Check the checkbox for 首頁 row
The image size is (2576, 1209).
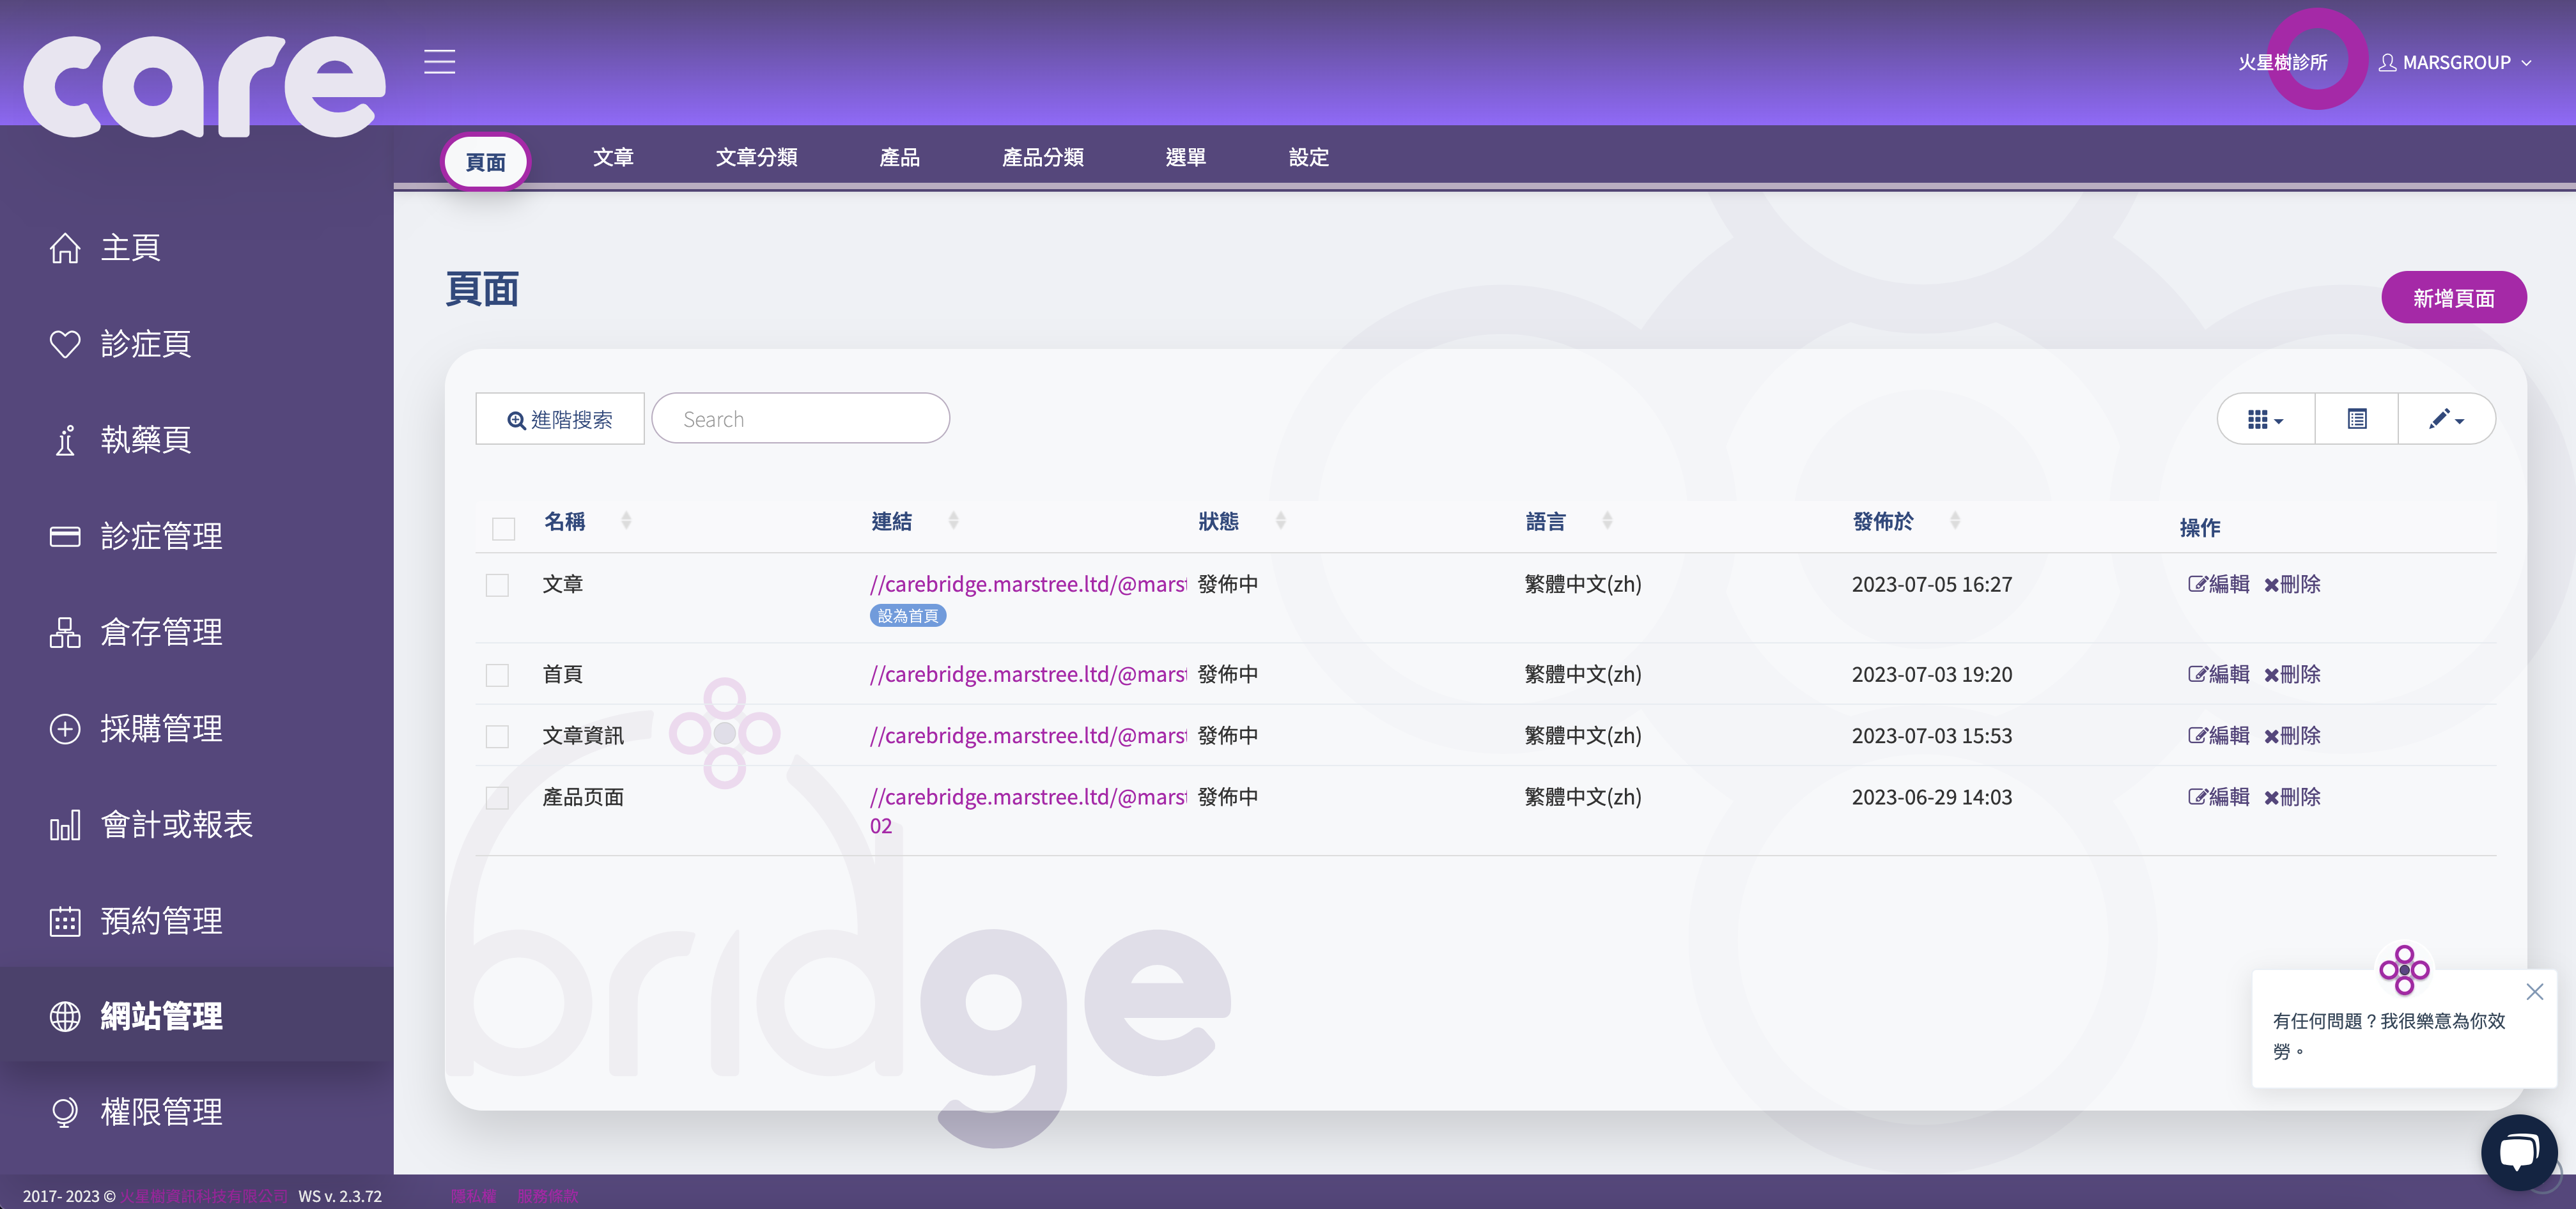coord(497,674)
